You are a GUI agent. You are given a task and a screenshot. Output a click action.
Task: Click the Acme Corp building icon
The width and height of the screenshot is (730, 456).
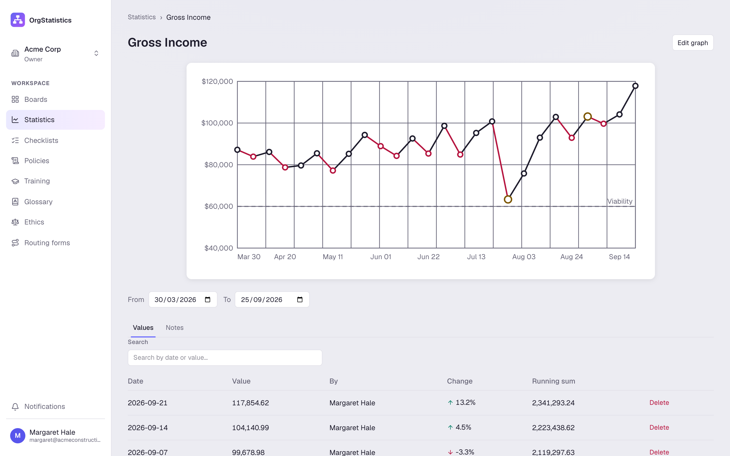click(x=15, y=53)
